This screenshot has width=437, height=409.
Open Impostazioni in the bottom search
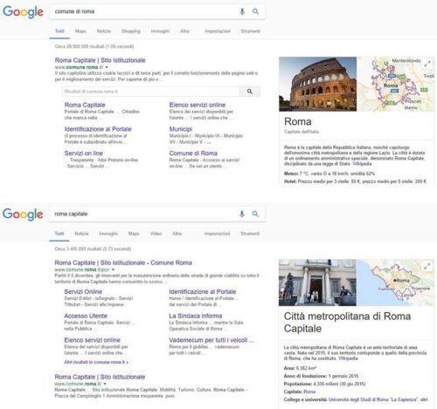pos(217,234)
